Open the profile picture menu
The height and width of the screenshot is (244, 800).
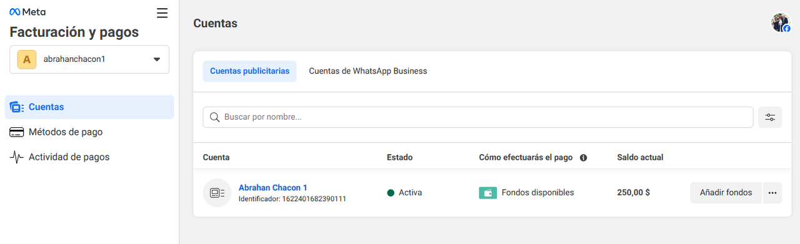click(781, 23)
